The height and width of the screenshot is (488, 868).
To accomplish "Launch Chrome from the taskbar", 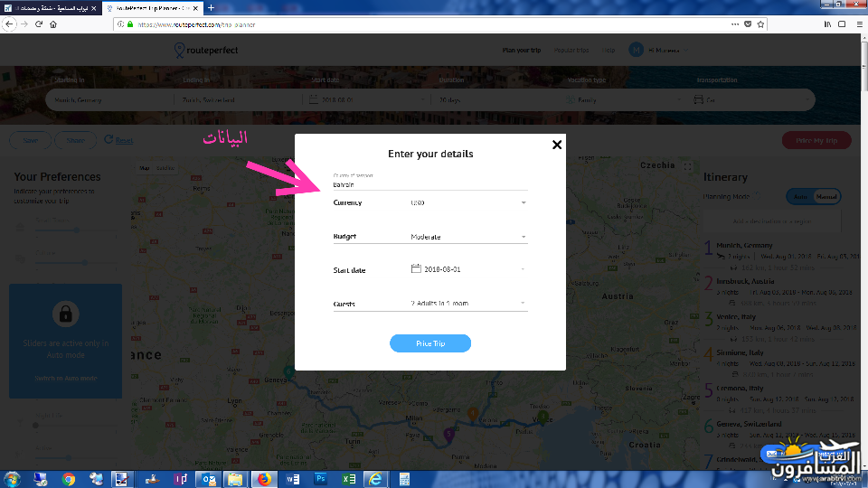I will click(x=69, y=479).
